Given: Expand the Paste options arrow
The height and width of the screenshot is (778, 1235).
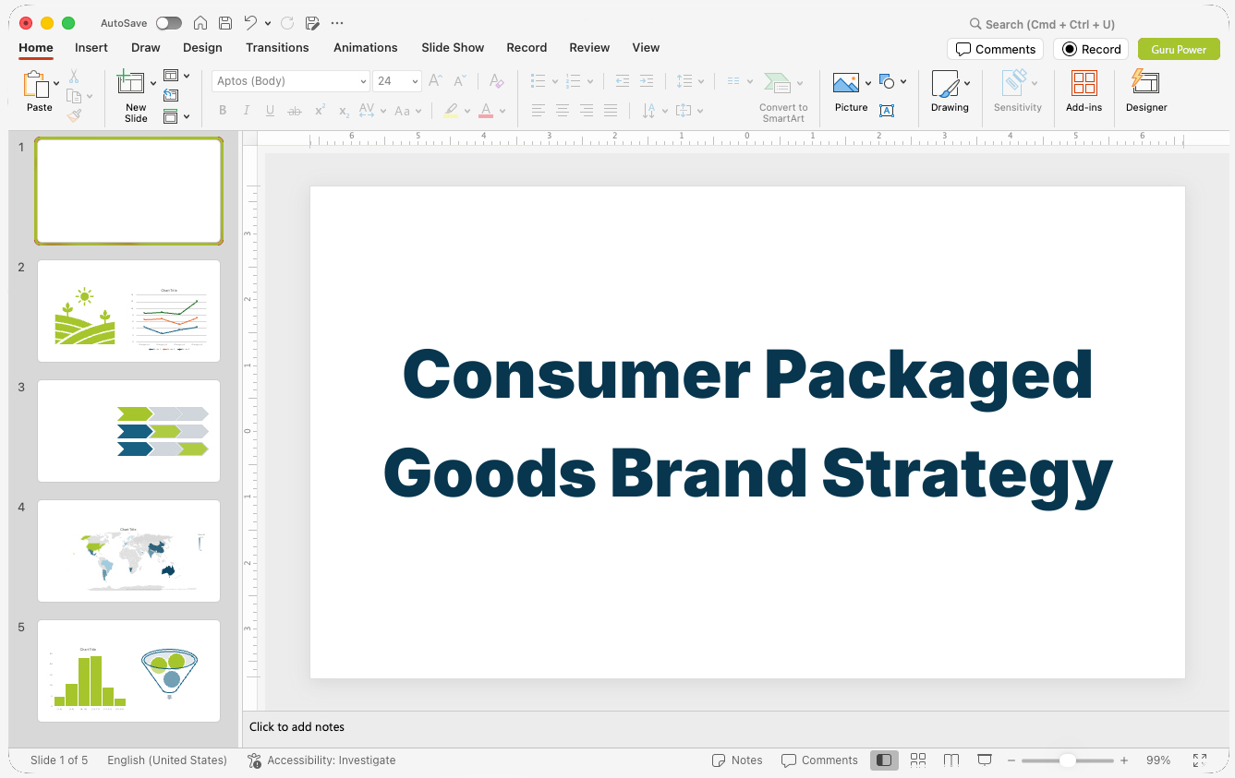Looking at the screenshot, I should coord(56,84).
